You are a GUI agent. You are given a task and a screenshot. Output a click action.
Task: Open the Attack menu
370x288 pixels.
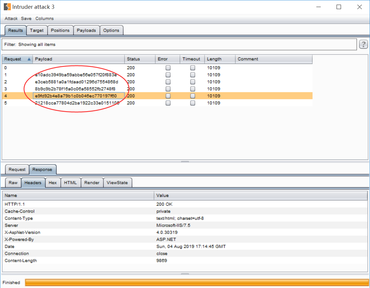pos(11,18)
